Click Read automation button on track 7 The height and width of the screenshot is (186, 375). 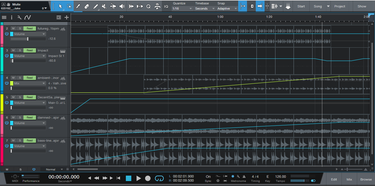click(x=30, y=141)
